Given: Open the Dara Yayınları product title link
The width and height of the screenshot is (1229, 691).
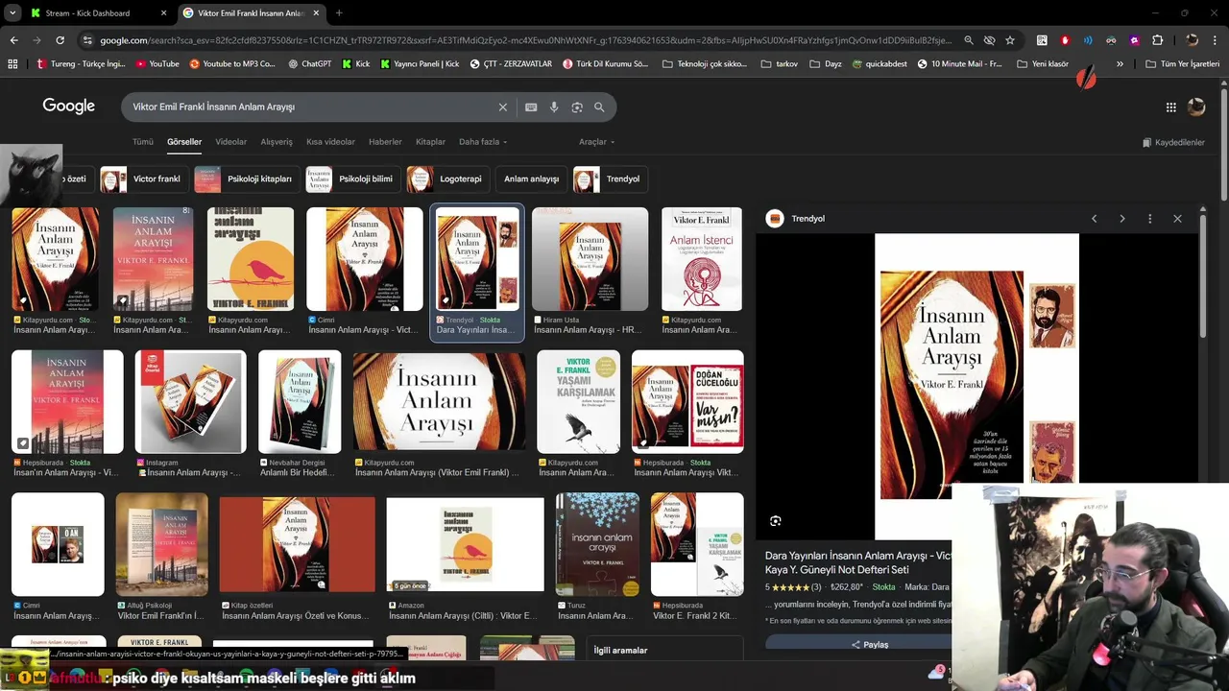Looking at the screenshot, I should point(857,562).
